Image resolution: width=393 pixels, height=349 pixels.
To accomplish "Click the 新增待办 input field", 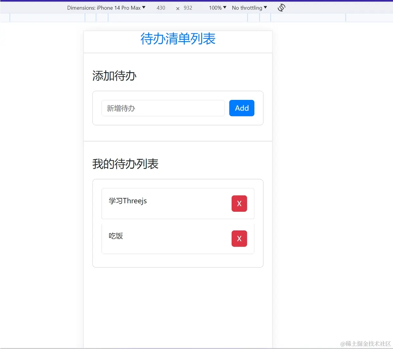I will click(x=163, y=108).
